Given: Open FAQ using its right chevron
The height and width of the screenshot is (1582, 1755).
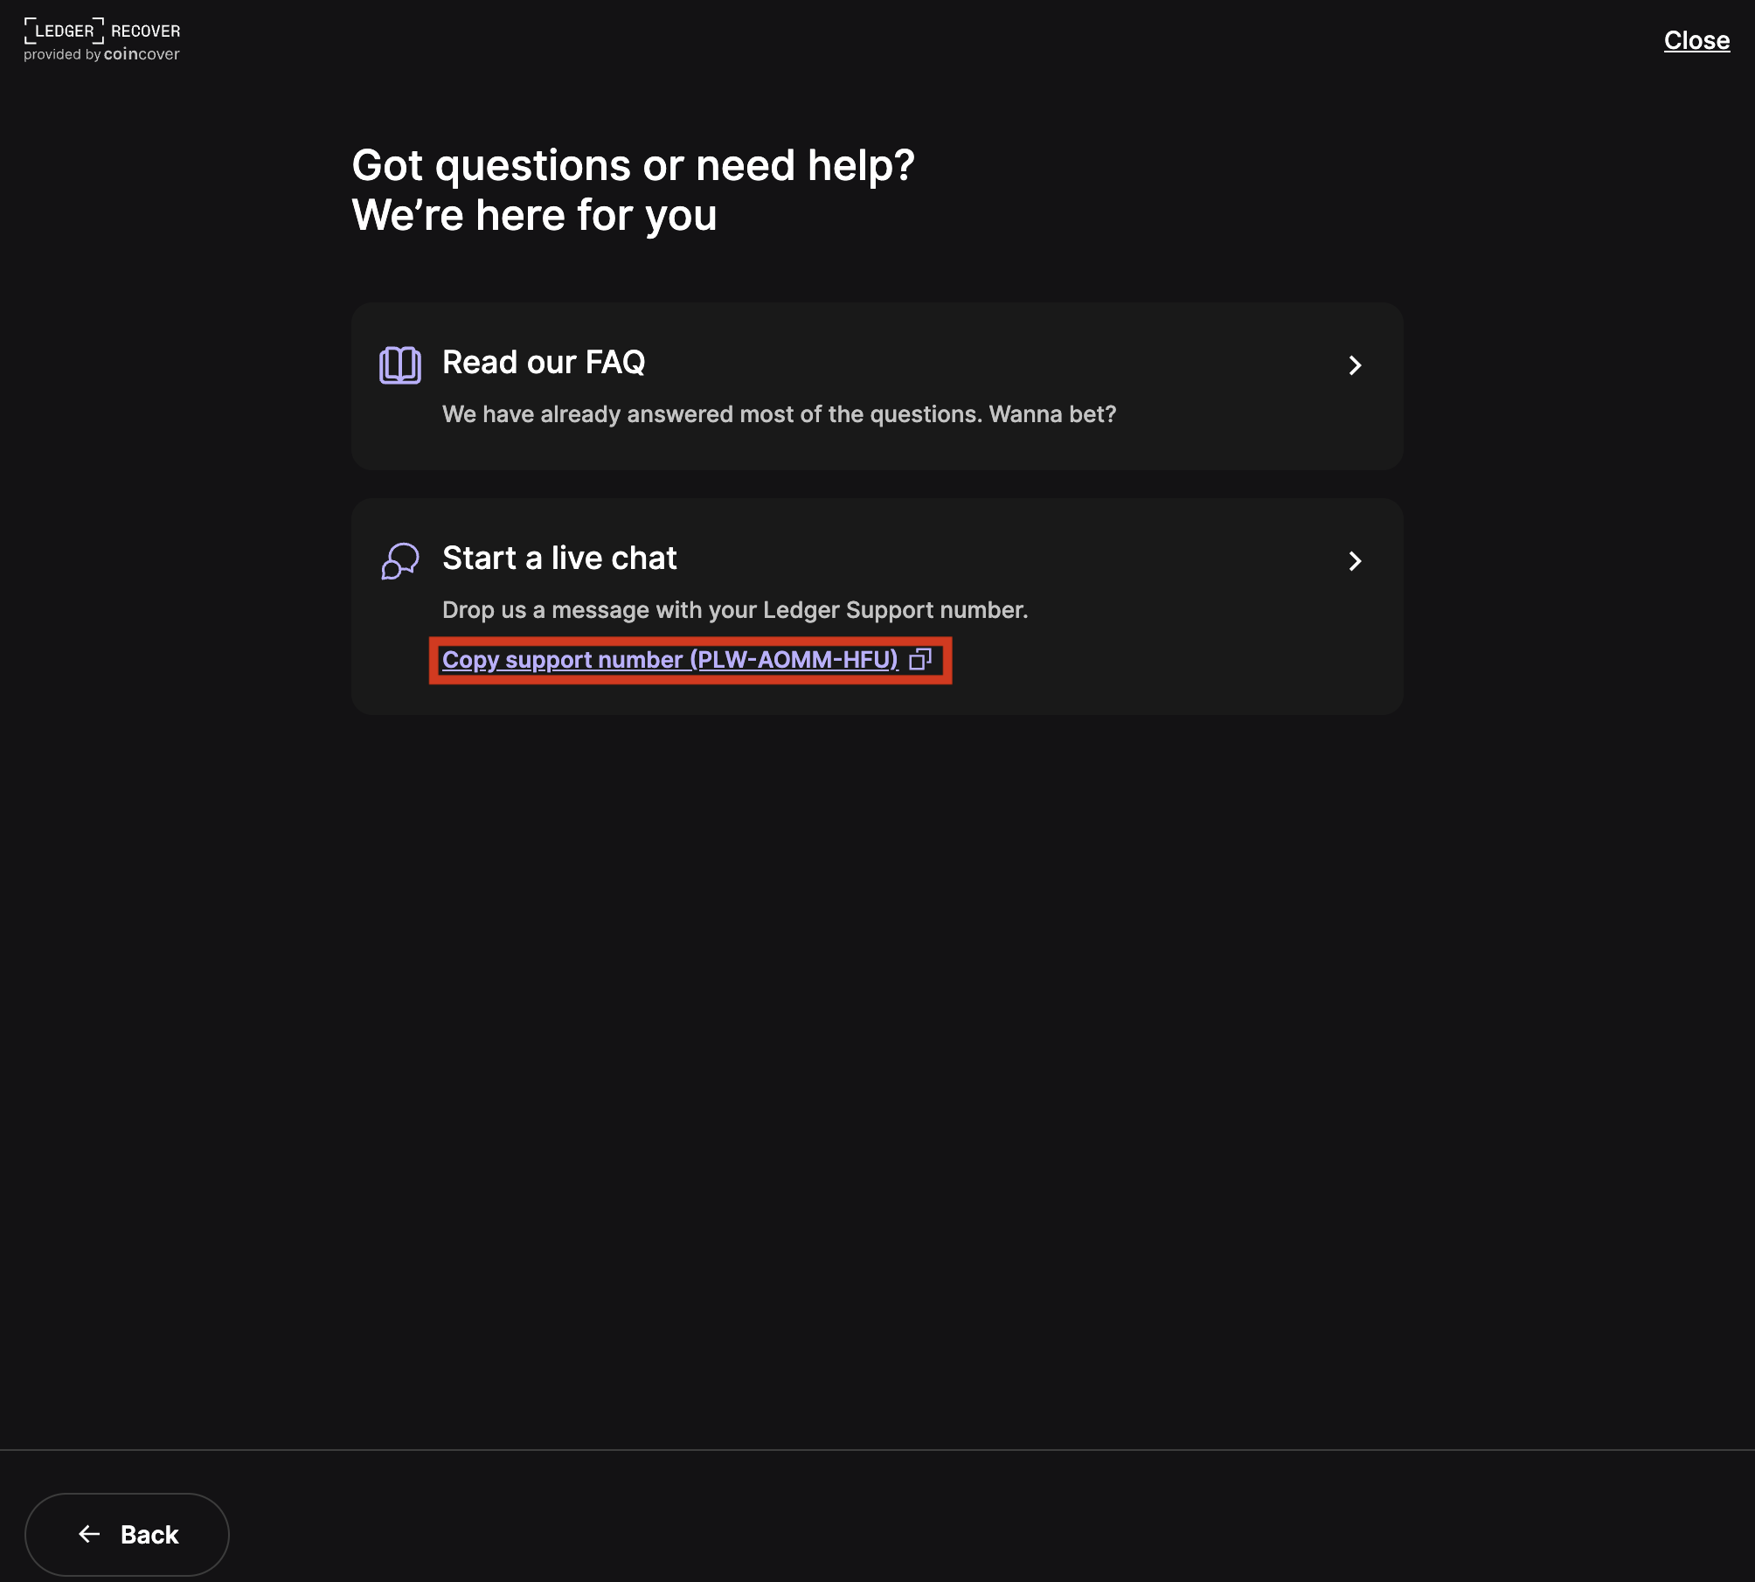Looking at the screenshot, I should pos(1355,365).
